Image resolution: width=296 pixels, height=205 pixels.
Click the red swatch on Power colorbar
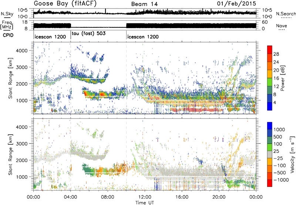click(x=270, y=50)
